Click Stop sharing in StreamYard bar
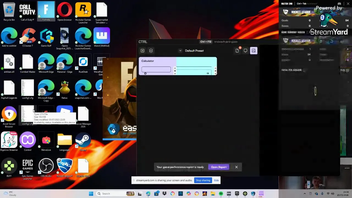 [203, 180]
